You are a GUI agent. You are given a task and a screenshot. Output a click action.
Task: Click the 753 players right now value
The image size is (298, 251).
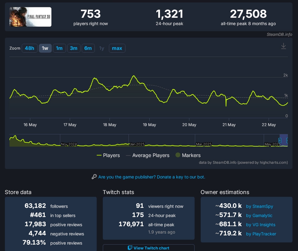point(91,14)
